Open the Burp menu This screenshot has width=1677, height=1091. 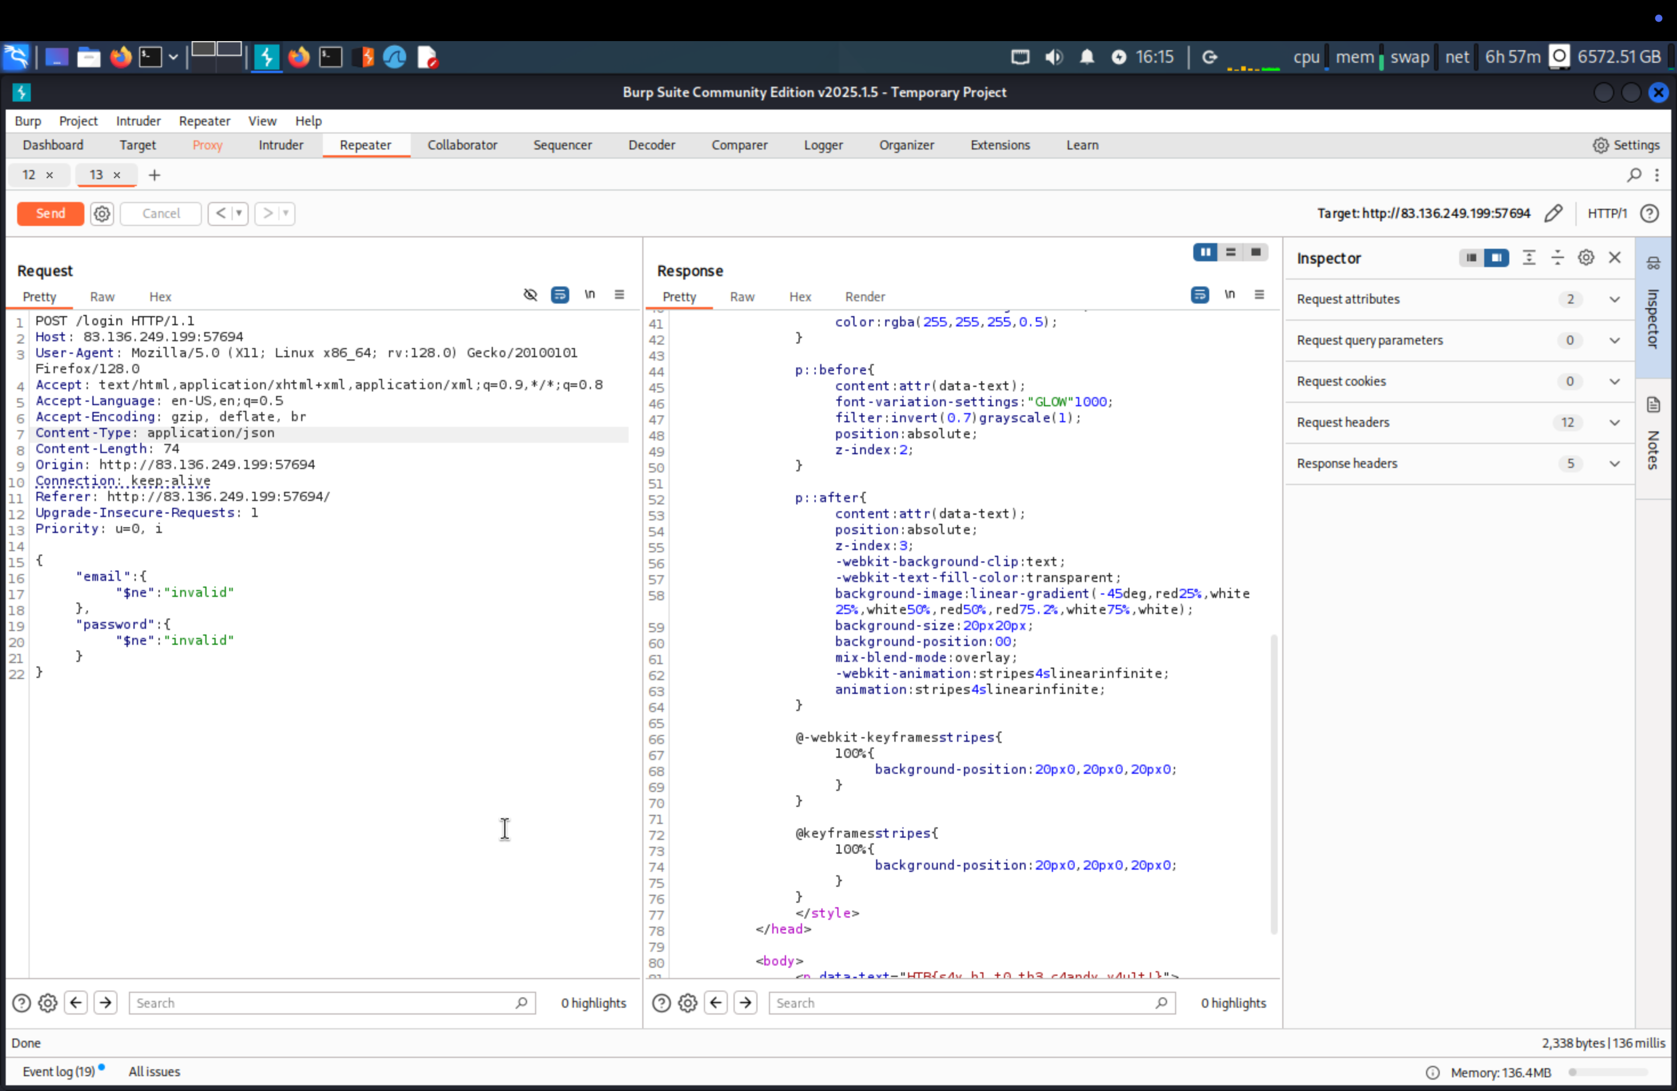tap(27, 121)
